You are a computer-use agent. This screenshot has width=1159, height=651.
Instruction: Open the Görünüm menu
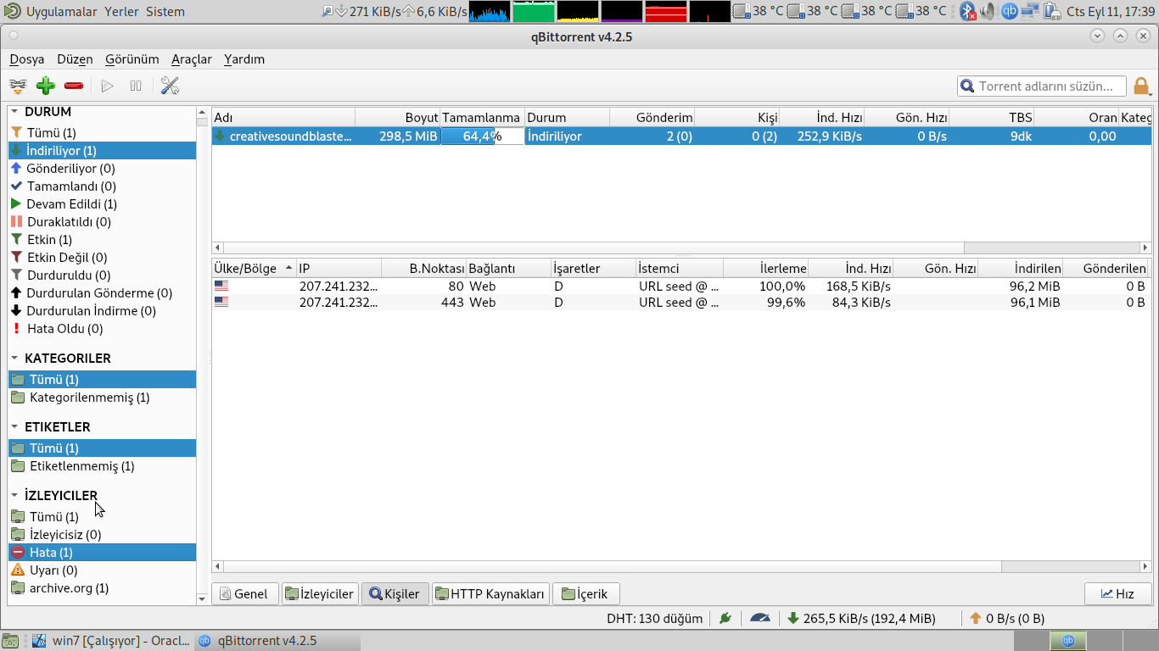coord(132,59)
